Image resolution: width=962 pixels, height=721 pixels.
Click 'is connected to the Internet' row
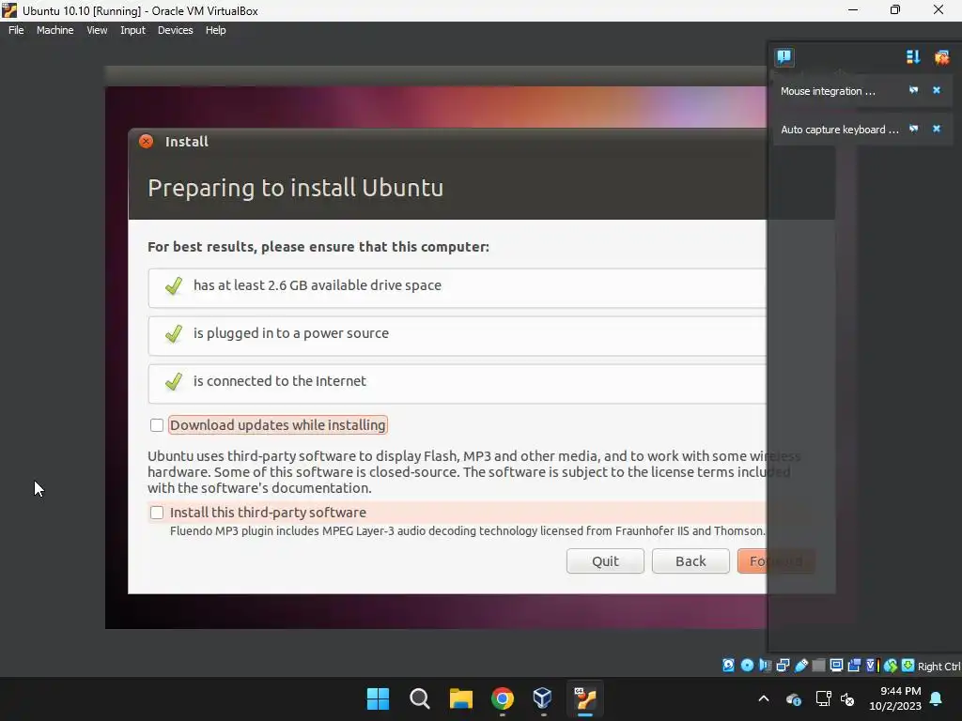click(458, 384)
